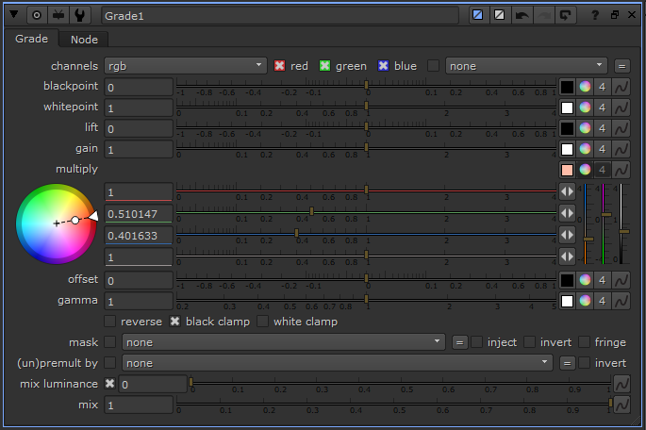
Task: Open color wheel for gamma
Action: pyautogui.click(x=585, y=301)
